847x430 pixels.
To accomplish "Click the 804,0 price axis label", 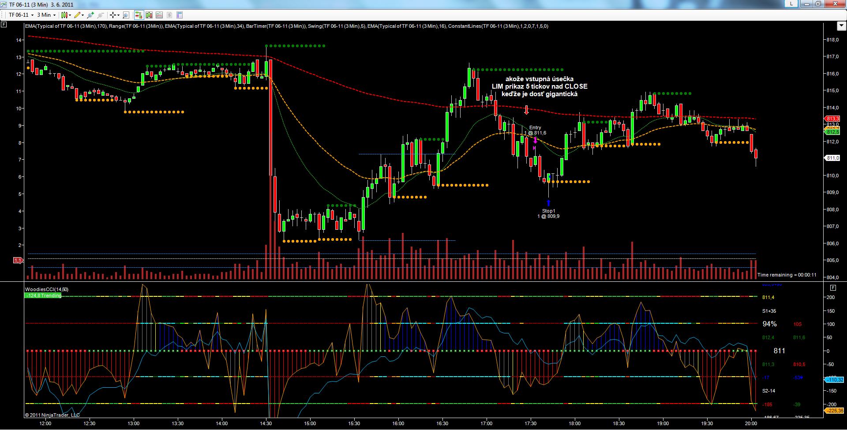I will coord(833,277).
